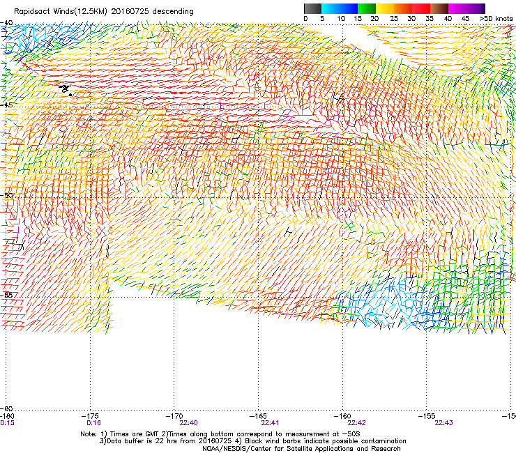Click the -180 longitude axis label
The height and width of the screenshot is (453, 516).
7,416
